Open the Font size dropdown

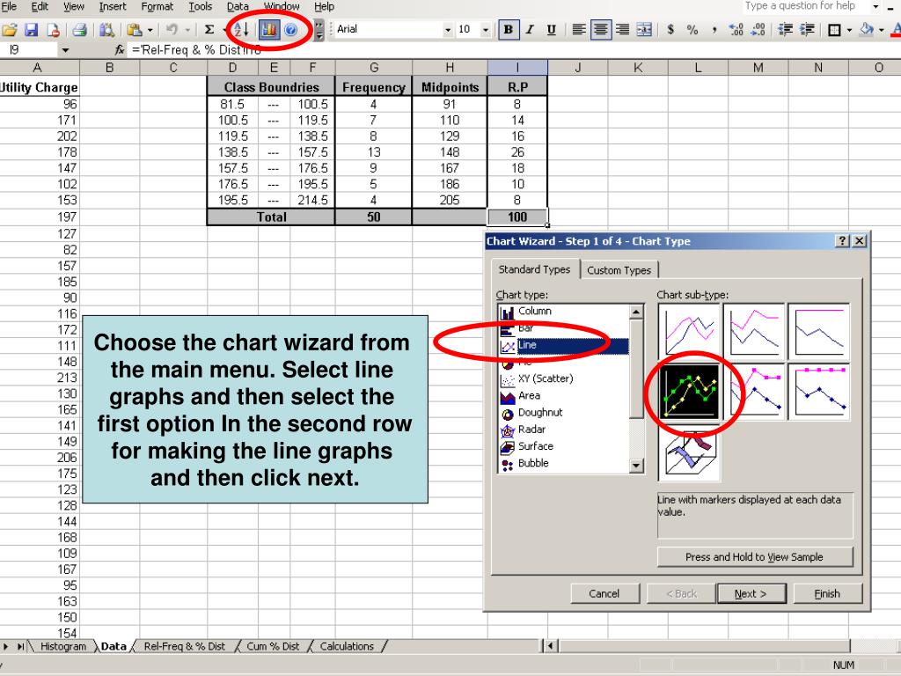[x=486, y=29]
